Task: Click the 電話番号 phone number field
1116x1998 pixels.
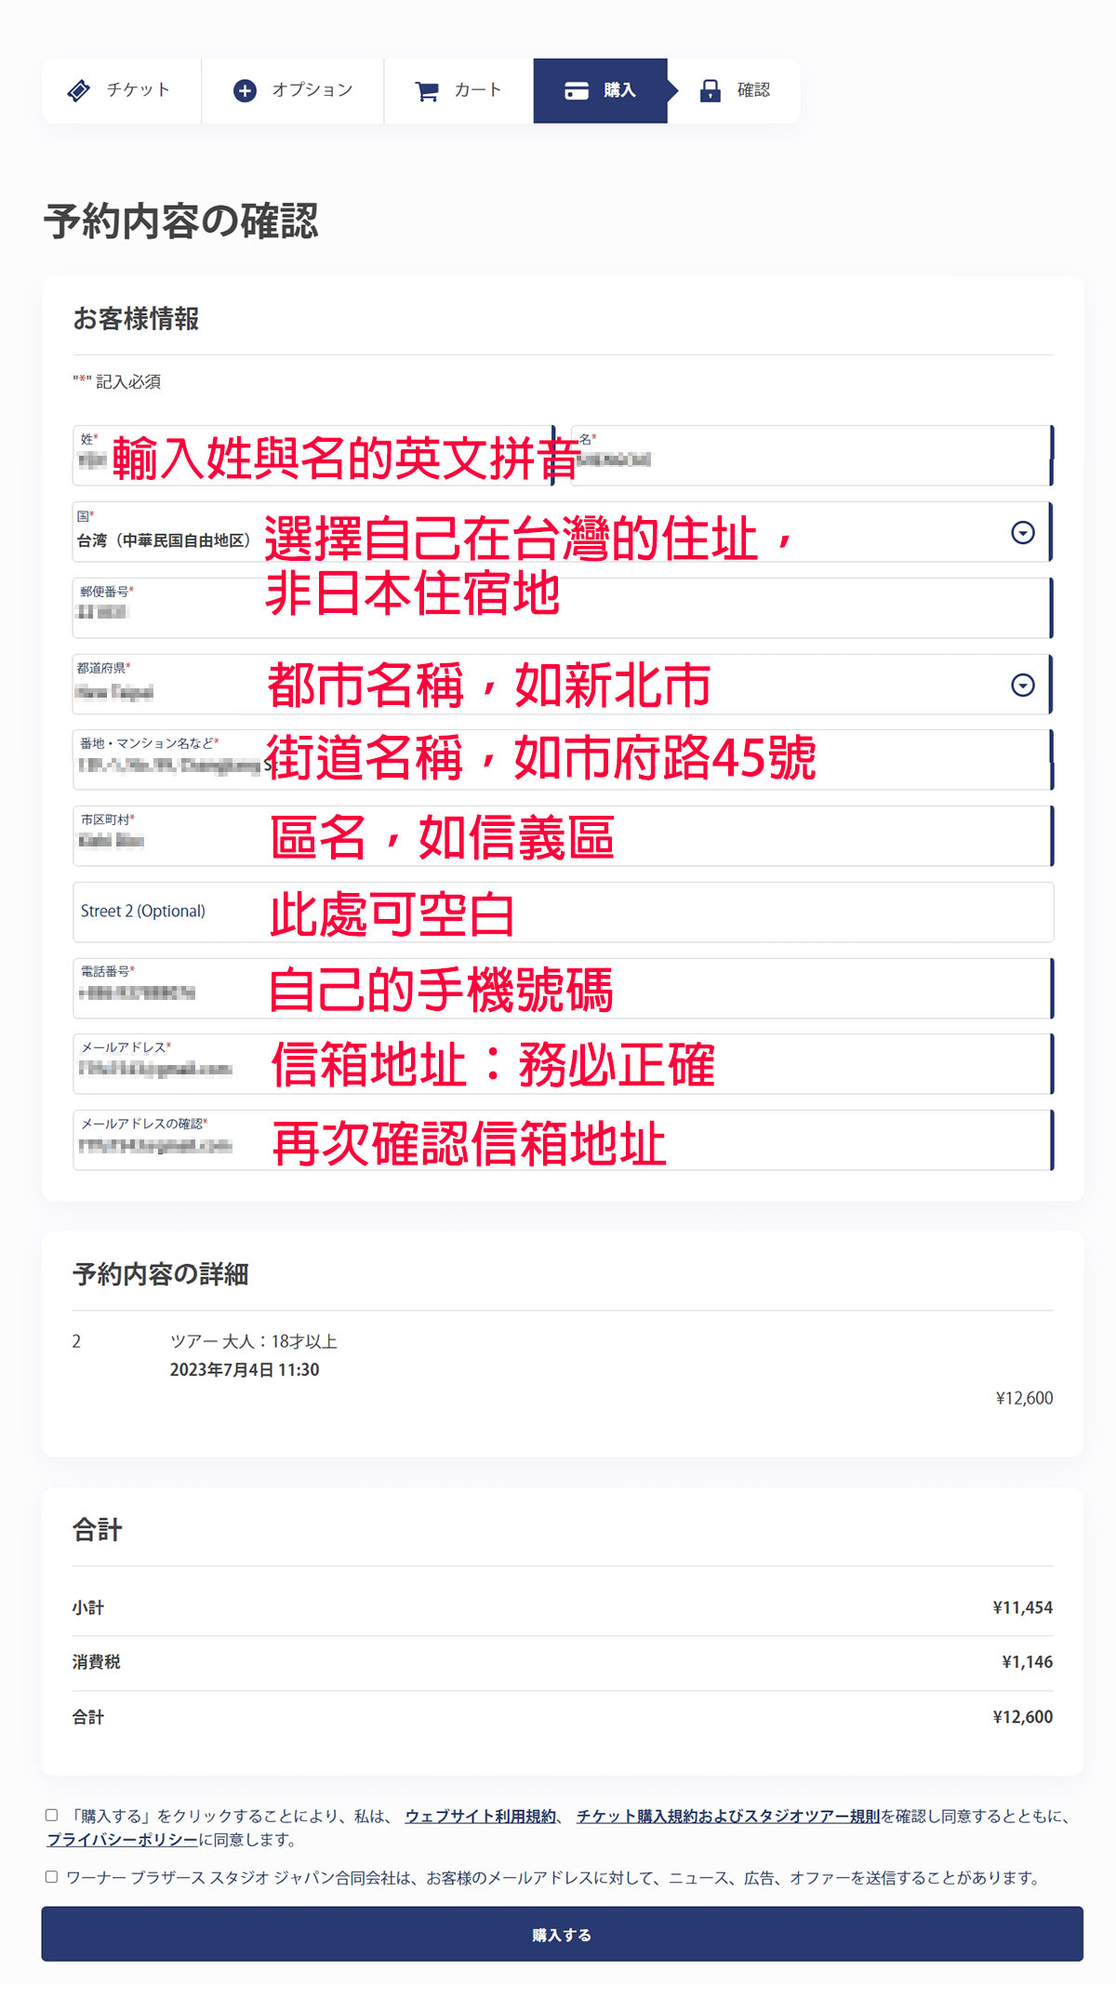Action: tap(562, 989)
